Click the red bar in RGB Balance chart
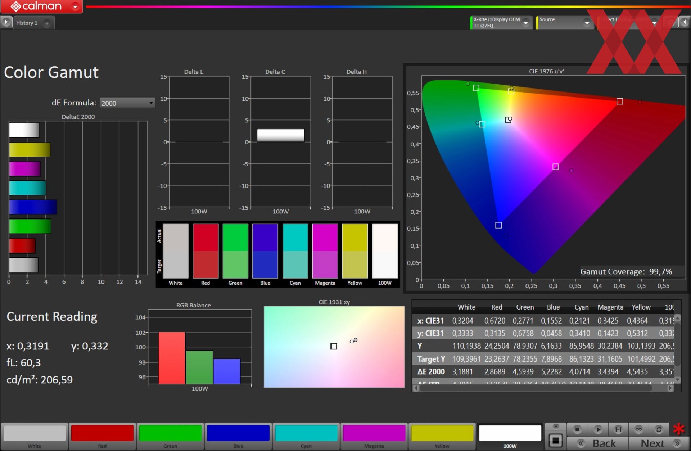The image size is (691, 451). click(x=172, y=358)
